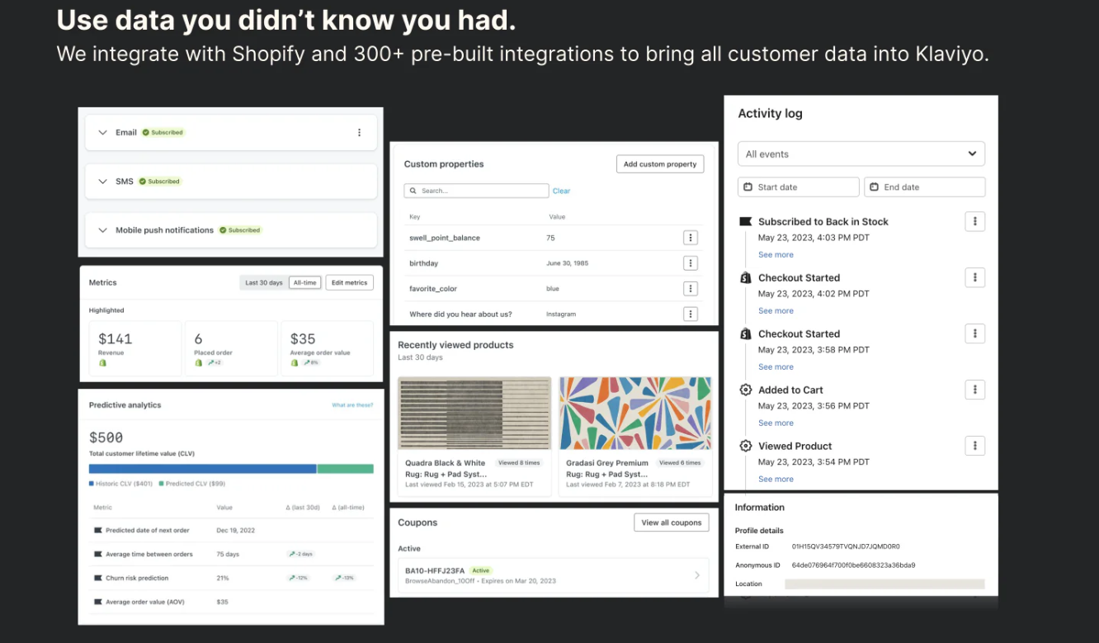Select the Last 30 days metrics toggle
Viewport: 1099px width, 643px height.
pos(263,282)
